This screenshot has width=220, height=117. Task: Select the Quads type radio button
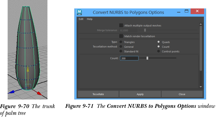point(159,42)
